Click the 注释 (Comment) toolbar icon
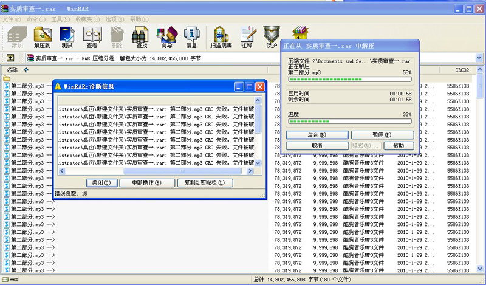This screenshot has width=486, height=285. click(x=247, y=37)
